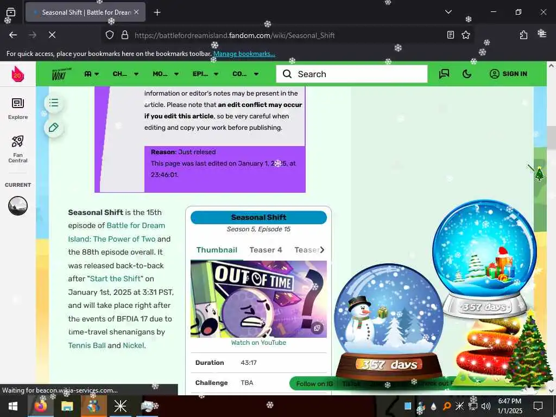This screenshot has width=556, height=417.
Task: Open a new tab with plus button
Action: tap(157, 12)
